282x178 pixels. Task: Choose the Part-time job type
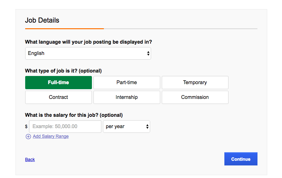coord(127,83)
